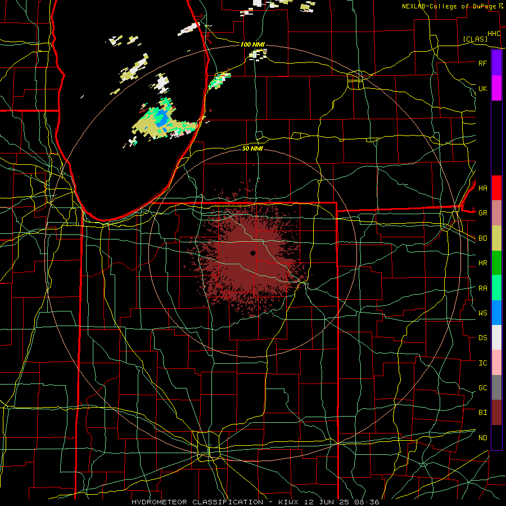
Task: Click the 'UK' legend label text
Action: point(482,88)
